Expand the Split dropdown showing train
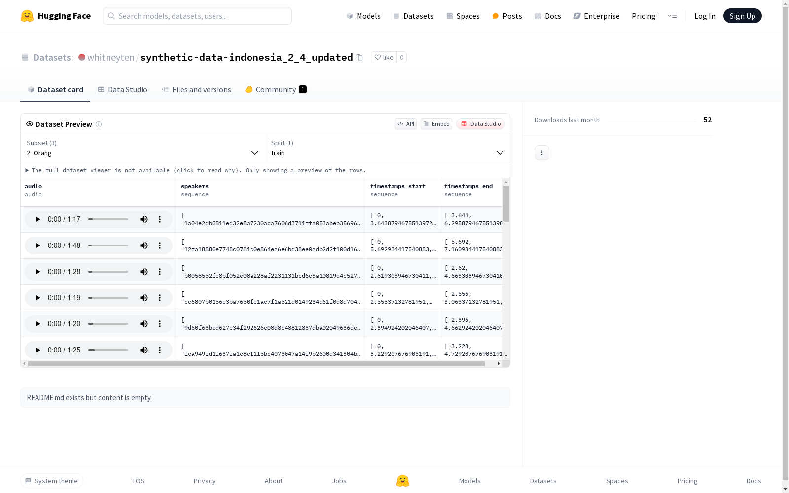Viewport: 789px width, 493px height. pyautogui.click(x=388, y=148)
